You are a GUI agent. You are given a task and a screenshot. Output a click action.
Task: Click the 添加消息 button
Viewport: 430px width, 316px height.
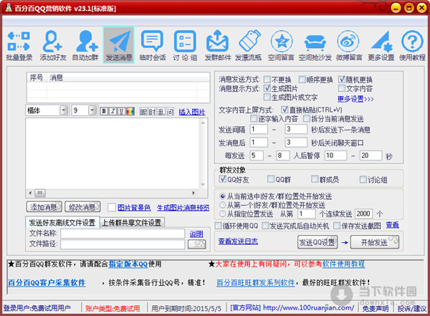coord(44,207)
